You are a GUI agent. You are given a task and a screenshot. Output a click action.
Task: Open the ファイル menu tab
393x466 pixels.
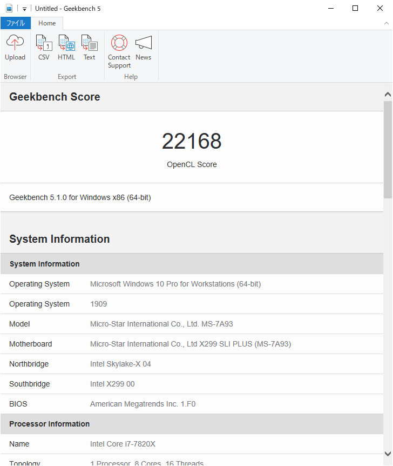pyautogui.click(x=16, y=23)
